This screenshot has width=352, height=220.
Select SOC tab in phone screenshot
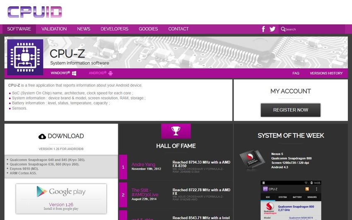click(268, 197)
